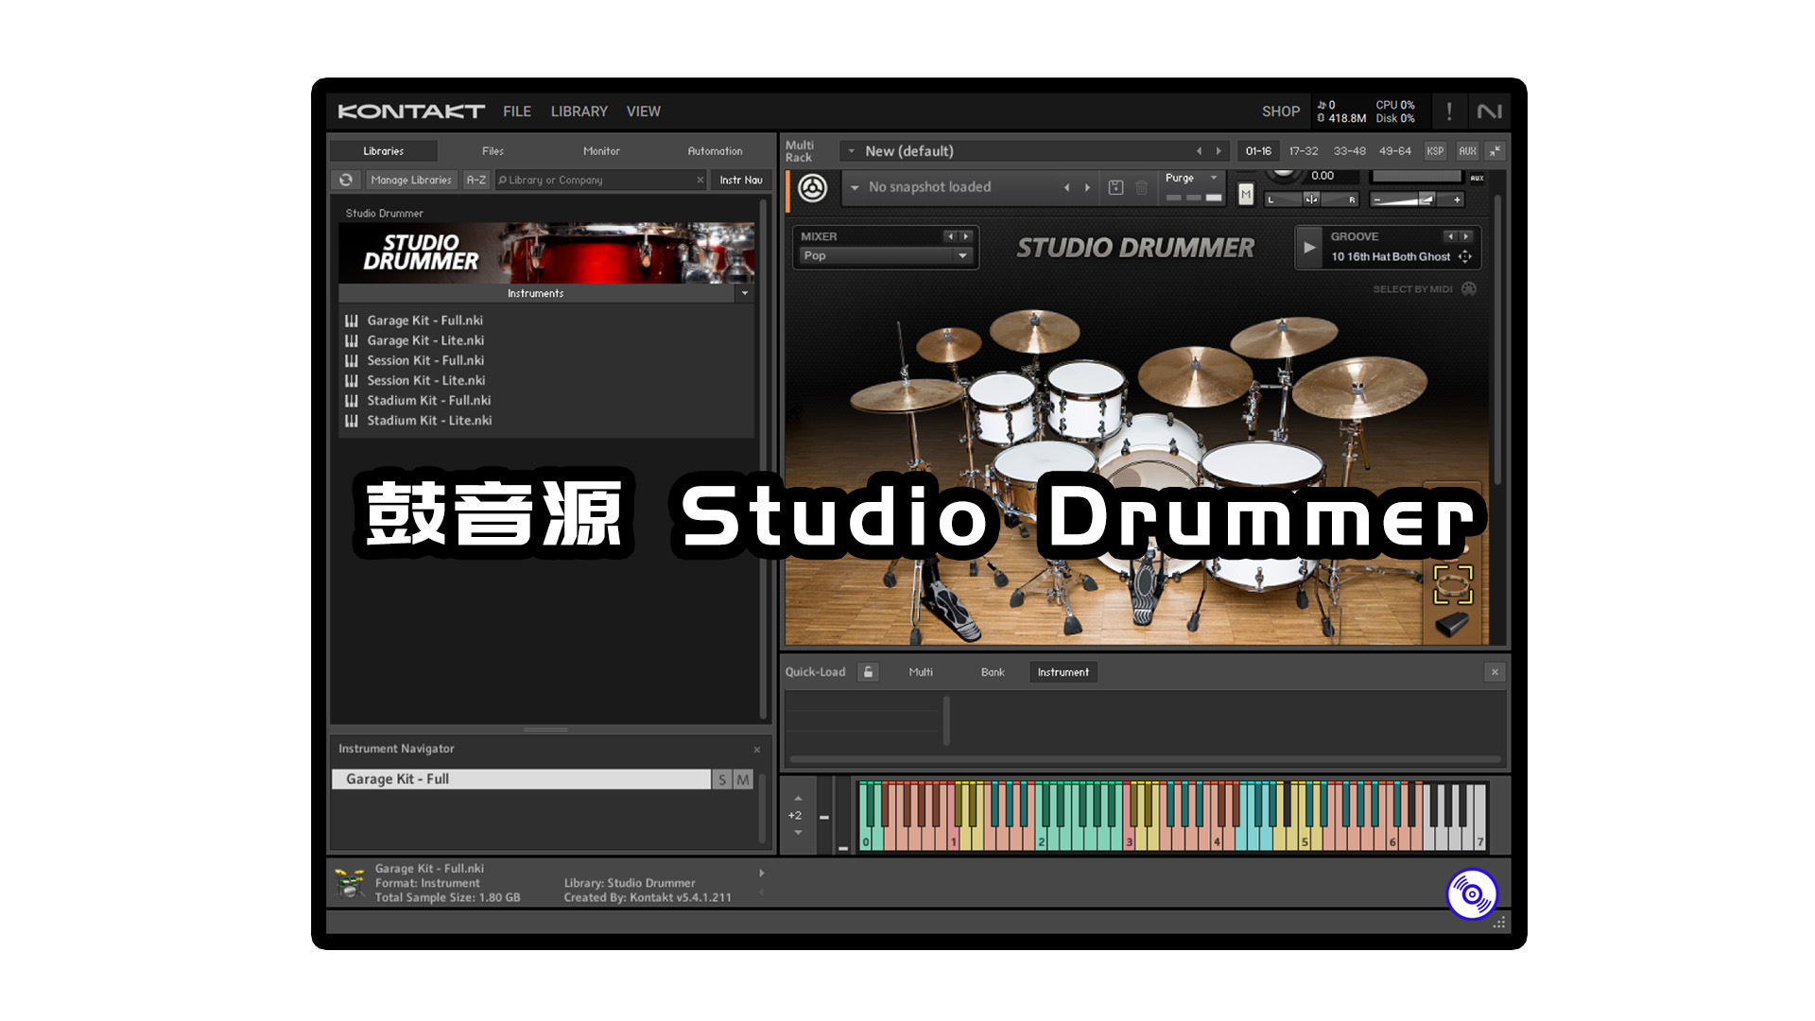Solo Garage Kit - Full in navigator

tap(722, 779)
